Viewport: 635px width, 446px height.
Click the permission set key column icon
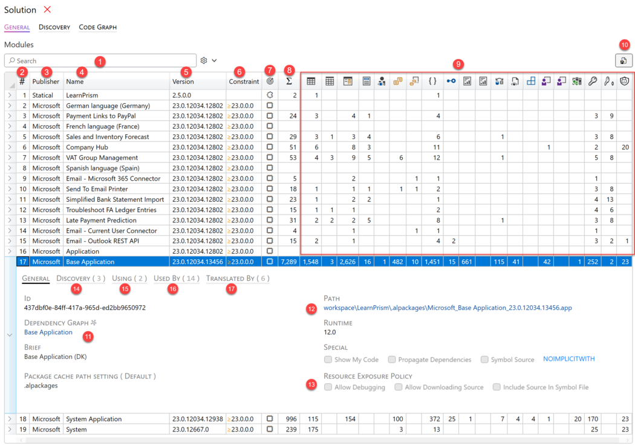tap(593, 82)
